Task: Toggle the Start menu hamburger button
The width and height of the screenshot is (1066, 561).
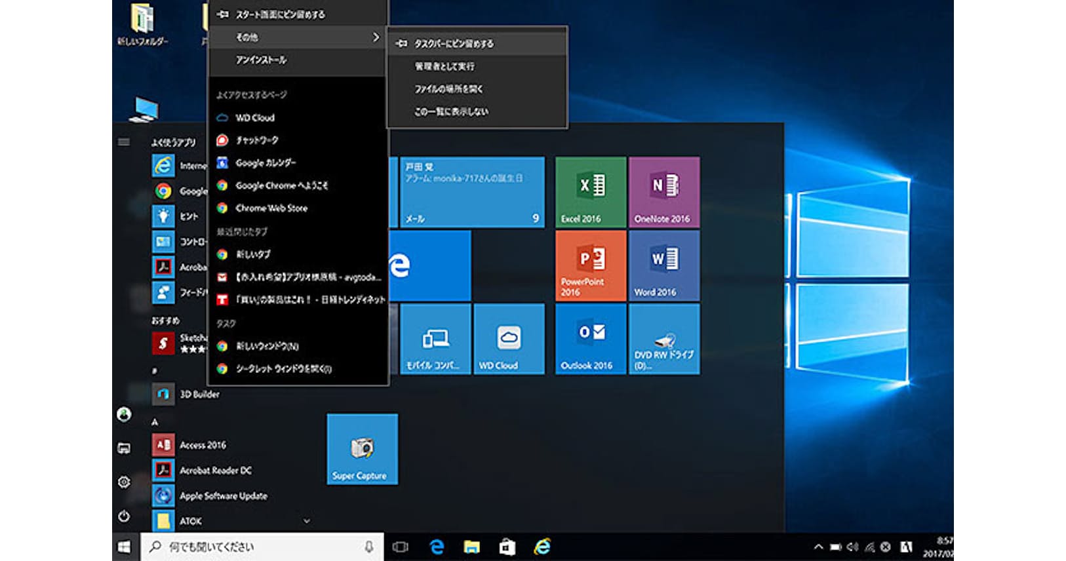Action: pos(124,142)
